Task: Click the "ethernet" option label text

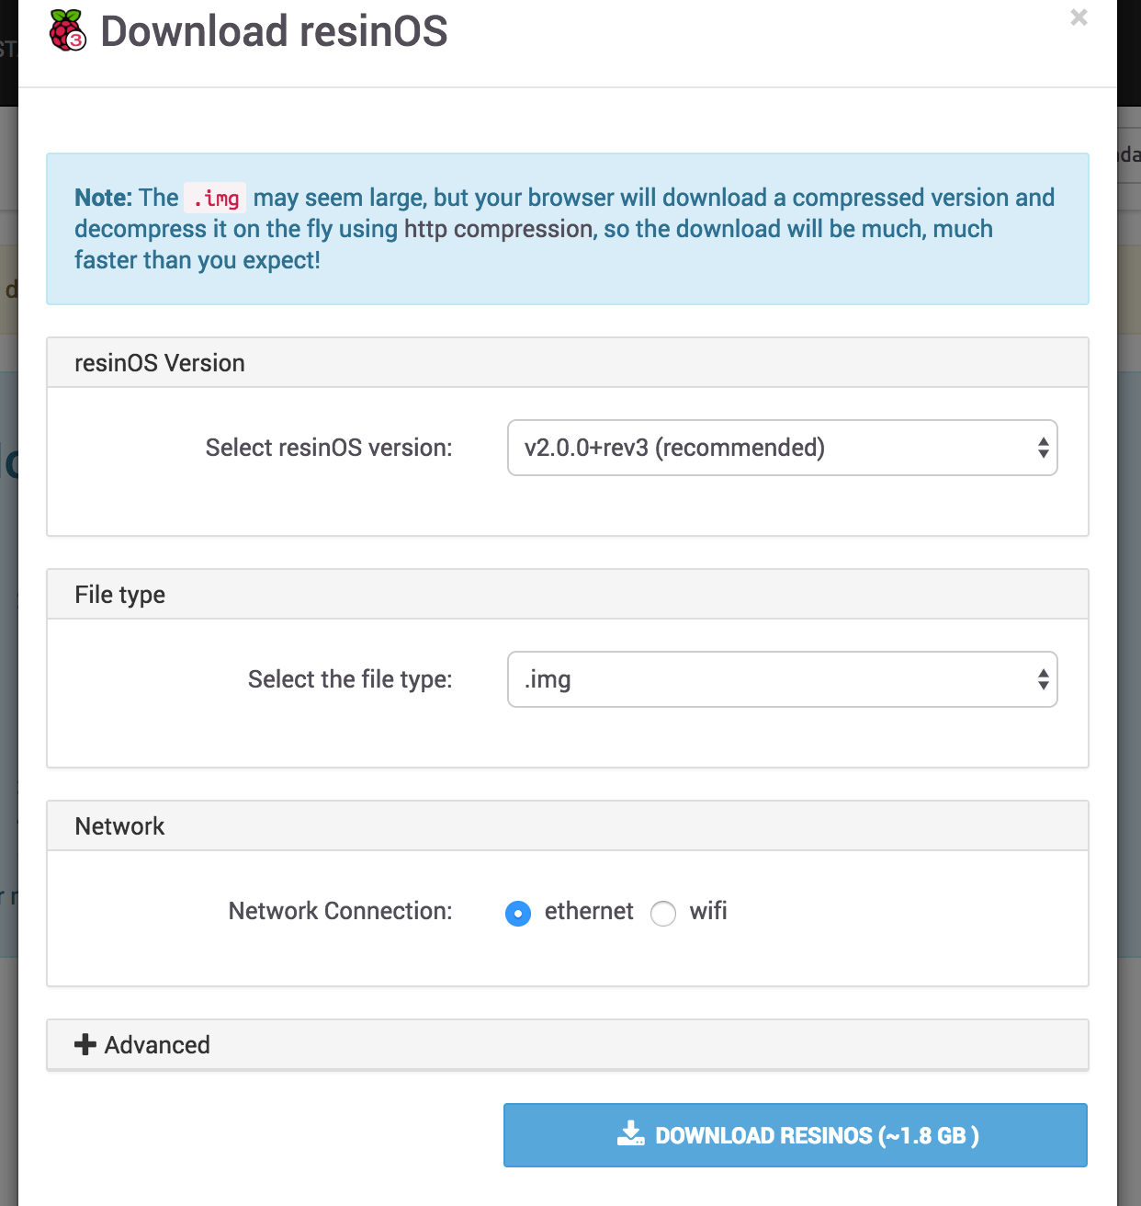Action: [x=589, y=911]
